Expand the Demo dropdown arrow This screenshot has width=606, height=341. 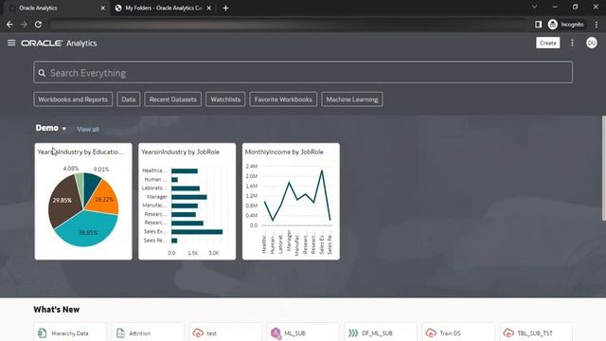pyautogui.click(x=64, y=129)
